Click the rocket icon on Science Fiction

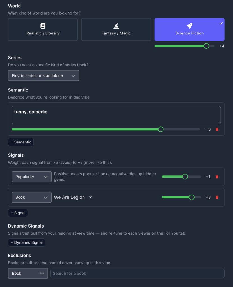pyautogui.click(x=189, y=26)
